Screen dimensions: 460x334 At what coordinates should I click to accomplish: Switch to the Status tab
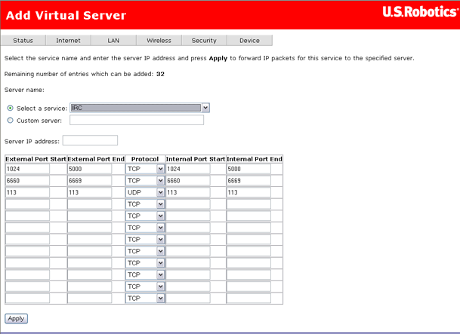(x=23, y=41)
